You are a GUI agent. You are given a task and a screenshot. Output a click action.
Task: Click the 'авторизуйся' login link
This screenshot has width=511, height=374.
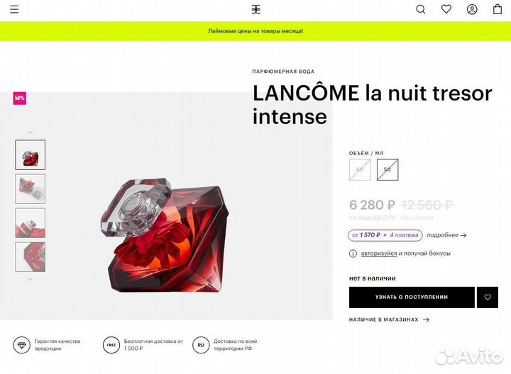point(379,254)
